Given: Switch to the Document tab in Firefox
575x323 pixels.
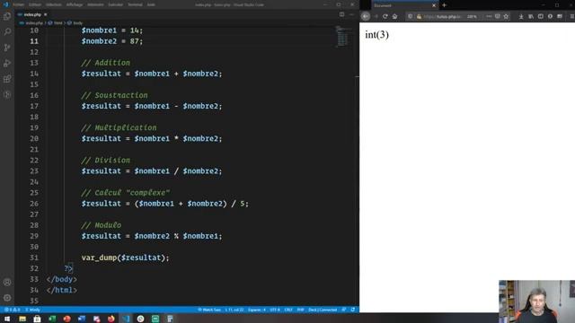Looking at the screenshot, I should pyautogui.click(x=402, y=5).
